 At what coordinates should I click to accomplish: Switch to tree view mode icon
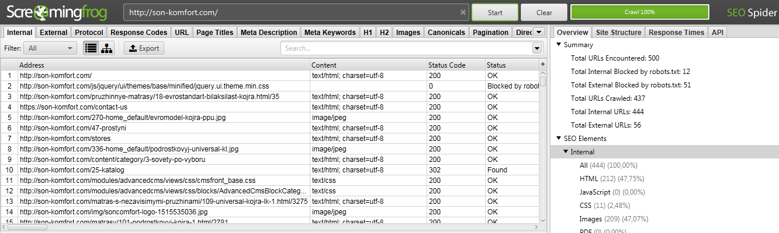pyautogui.click(x=106, y=48)
